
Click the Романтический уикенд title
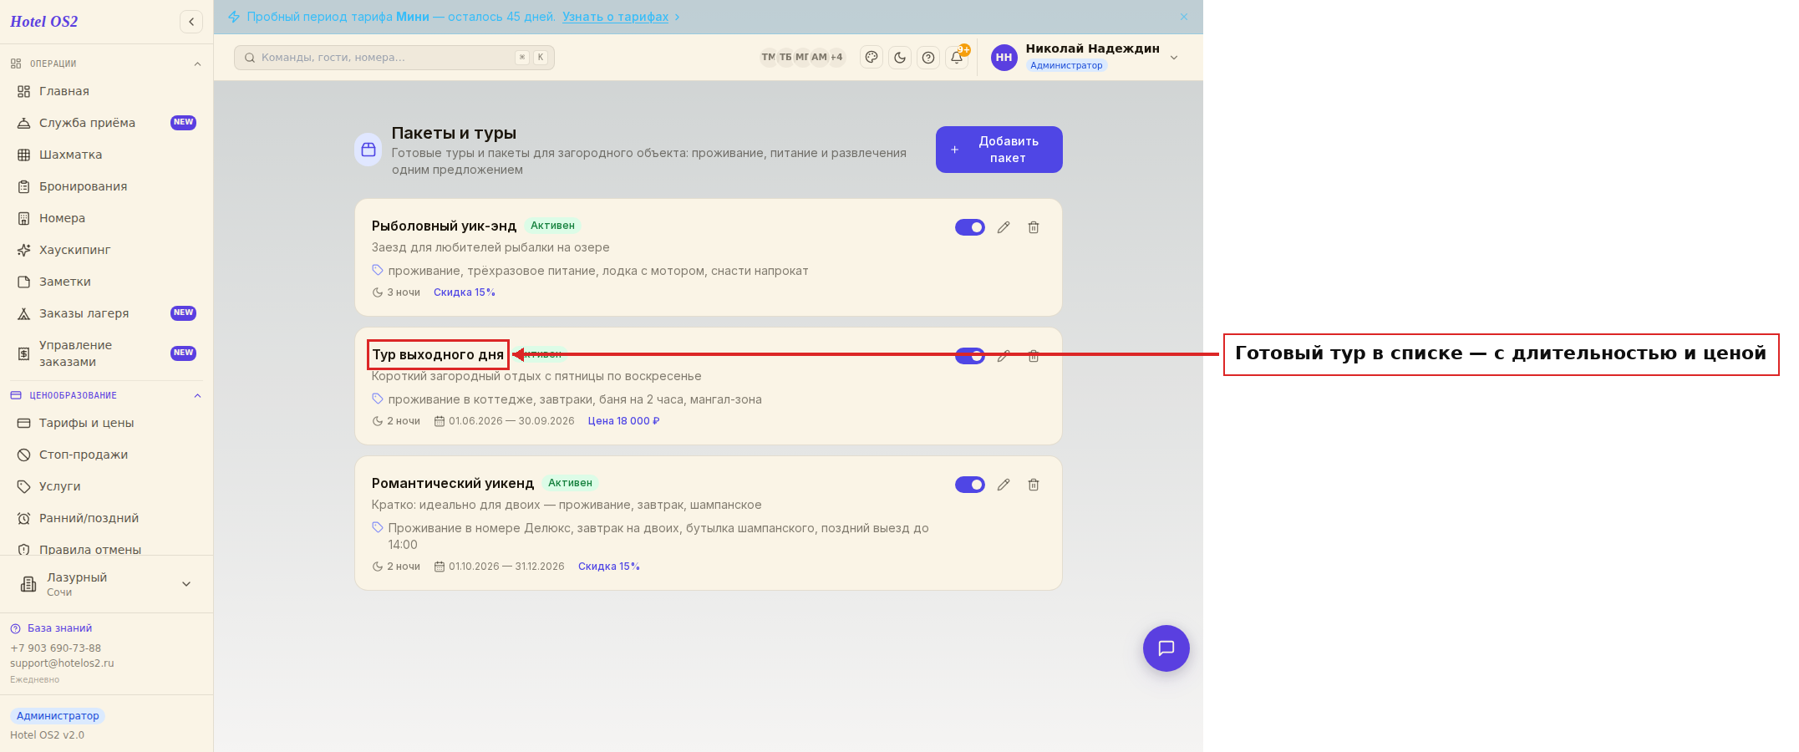point(452,483)
